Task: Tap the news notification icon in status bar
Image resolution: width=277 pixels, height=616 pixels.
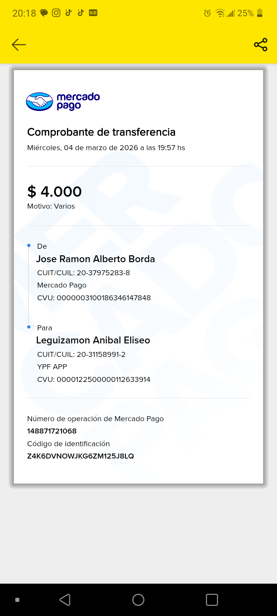Action: click(93, 13)
